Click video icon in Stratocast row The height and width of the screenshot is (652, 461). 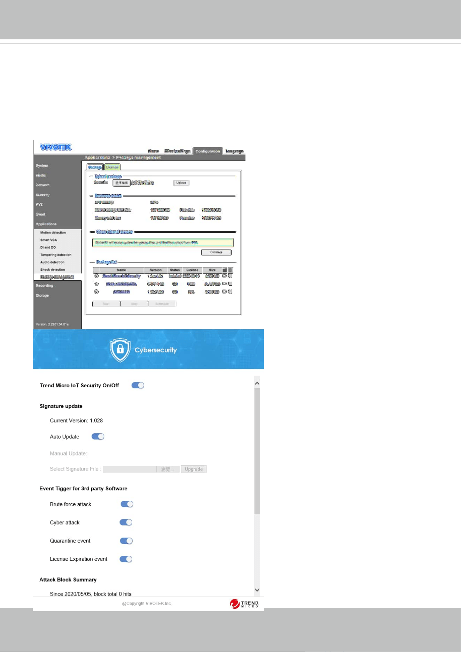225,292
